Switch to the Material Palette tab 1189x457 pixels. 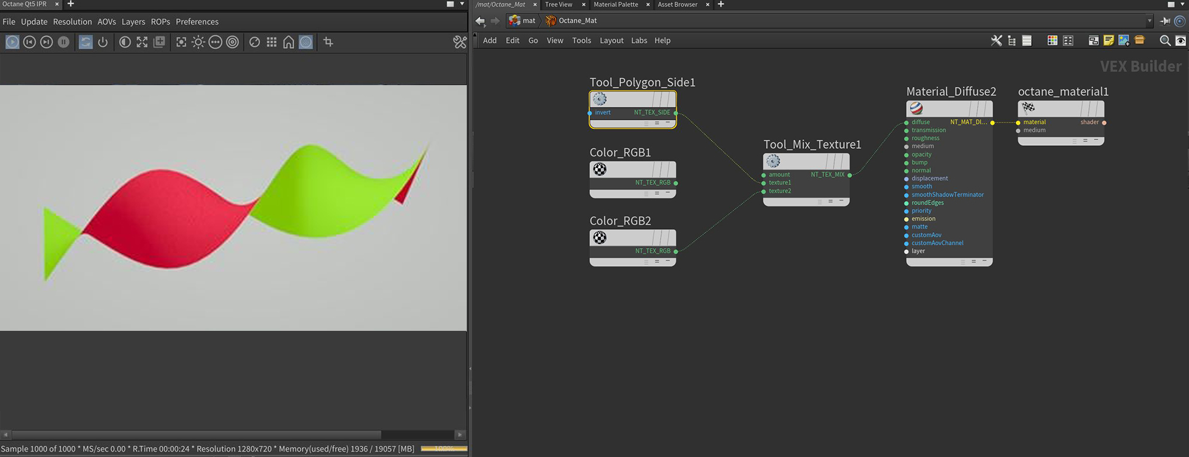coord(616,5)
